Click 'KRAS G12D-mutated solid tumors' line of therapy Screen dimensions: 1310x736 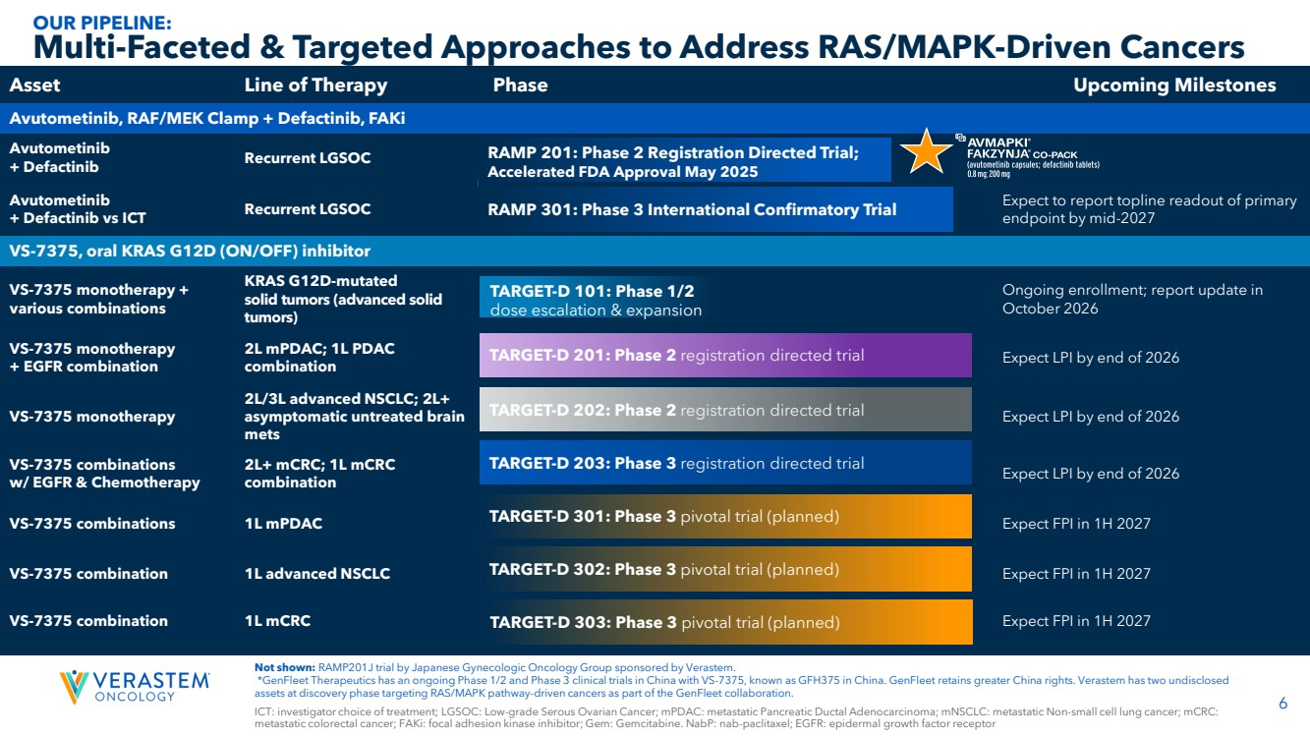point(343,299)
